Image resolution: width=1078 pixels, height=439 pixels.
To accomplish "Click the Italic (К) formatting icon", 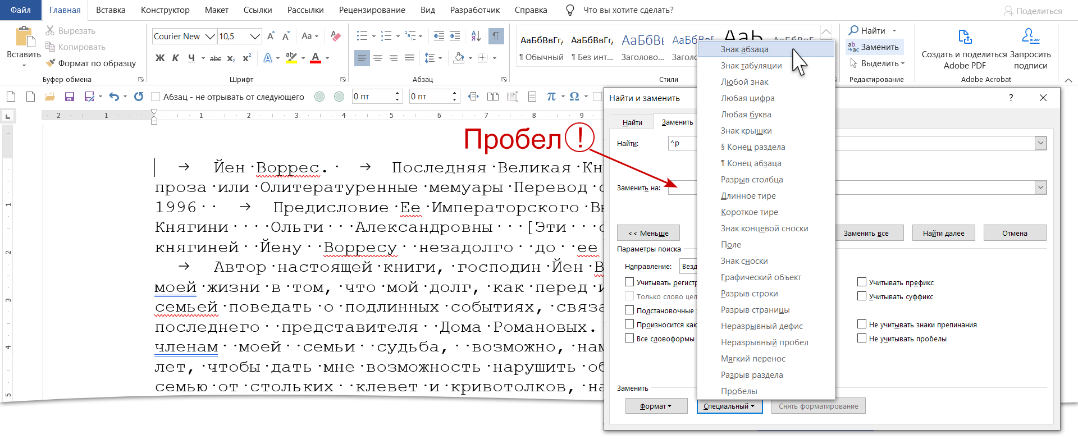I will 176,58.
